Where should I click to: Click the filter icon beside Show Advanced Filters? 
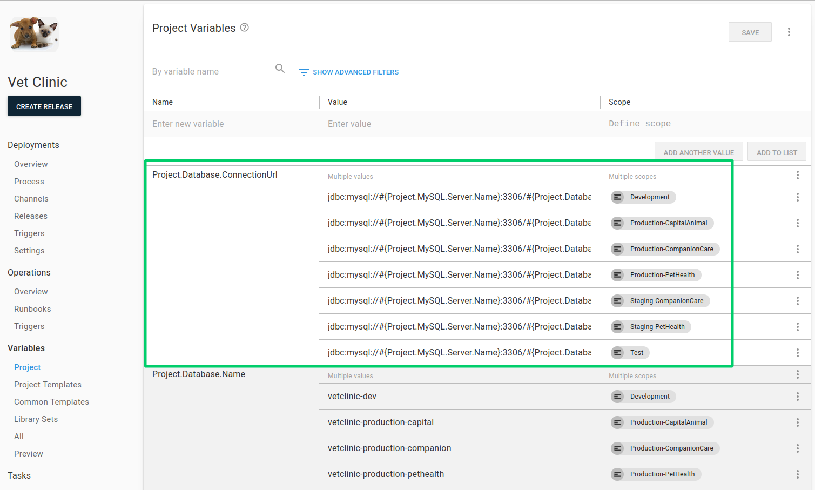point(304,71)
